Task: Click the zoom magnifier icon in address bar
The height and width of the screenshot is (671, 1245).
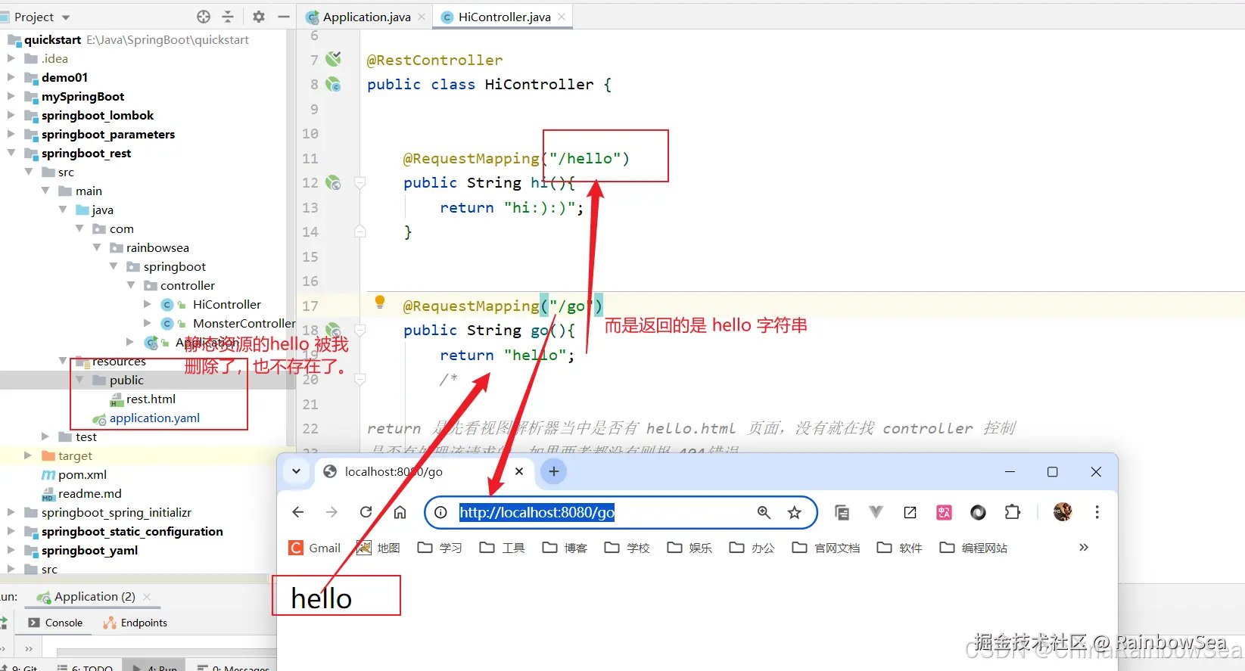Action: click(764, 512)
